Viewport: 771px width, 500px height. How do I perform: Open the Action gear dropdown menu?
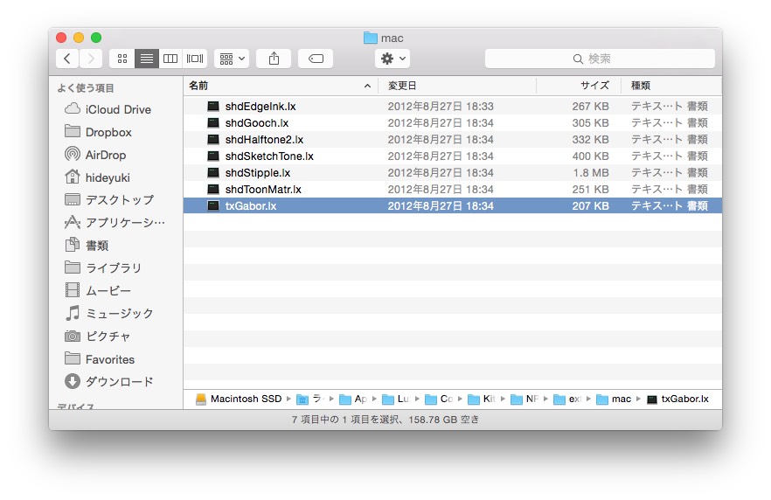coord(392,59)
